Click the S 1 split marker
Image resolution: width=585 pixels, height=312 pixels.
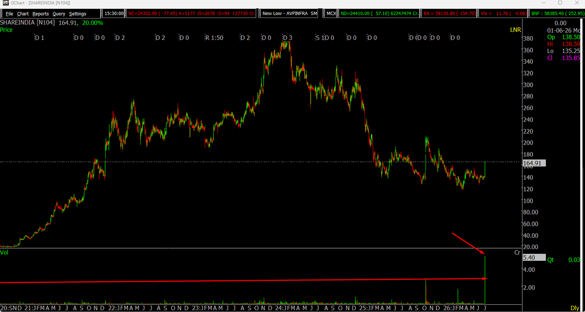point(319,38)
